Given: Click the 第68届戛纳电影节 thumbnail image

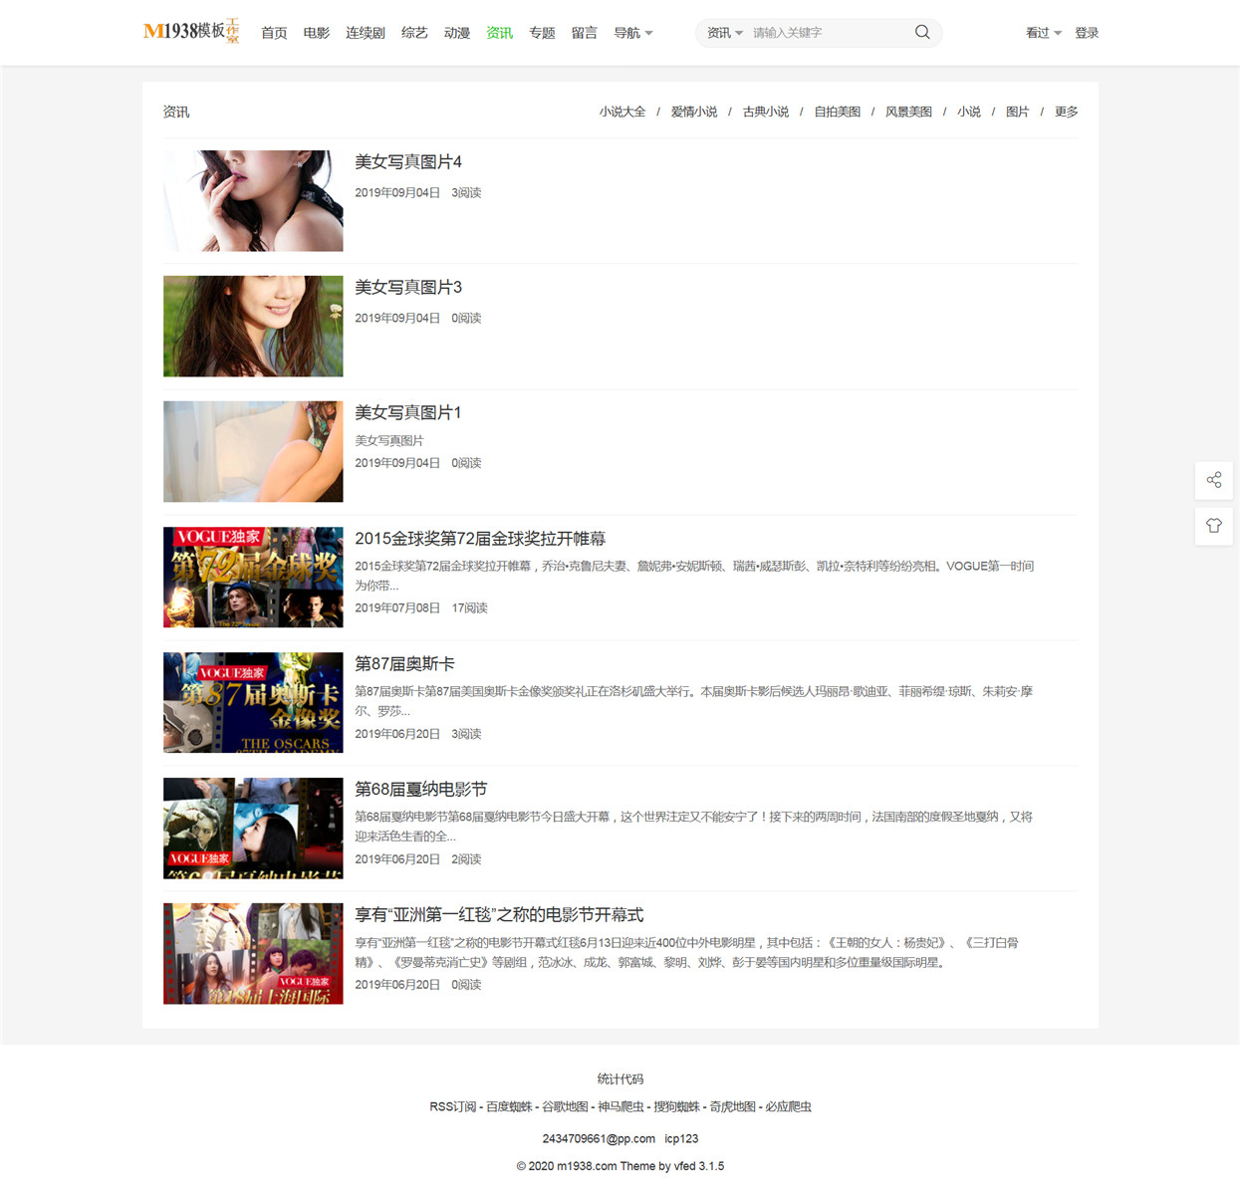Looking at the screenshot, I should pos(253,829).
